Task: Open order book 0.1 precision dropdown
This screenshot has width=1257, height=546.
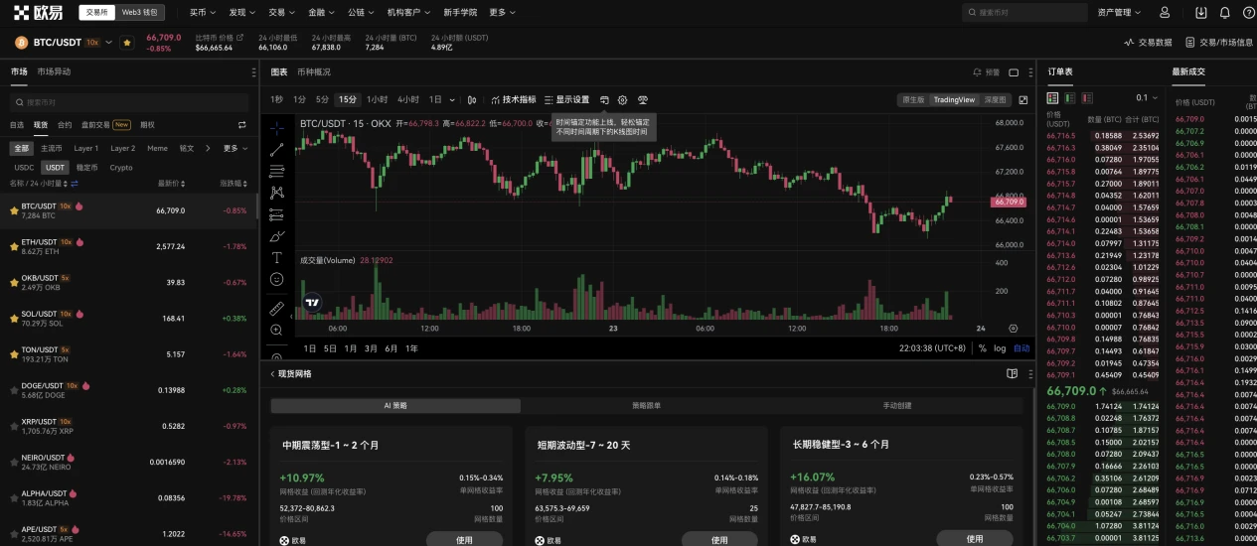Action: coord(1147,98)
